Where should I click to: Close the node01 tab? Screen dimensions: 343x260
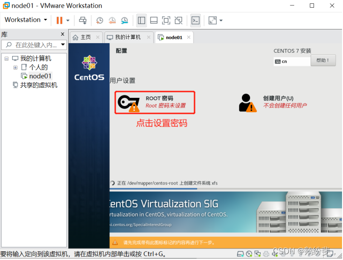tap(189, 37)
